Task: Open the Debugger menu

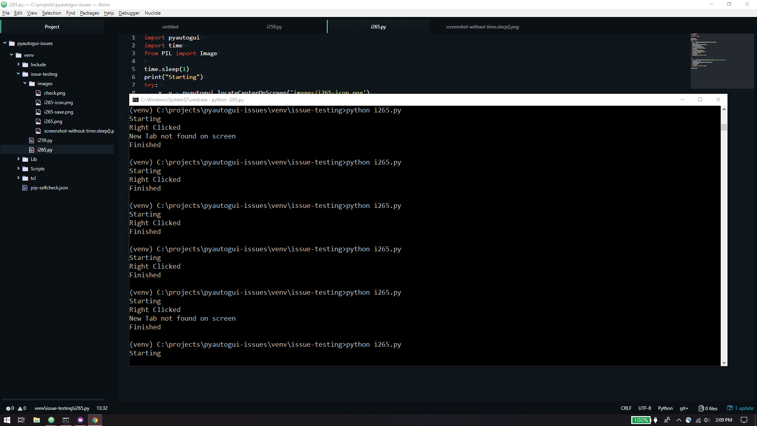Action: coord(129,13)
